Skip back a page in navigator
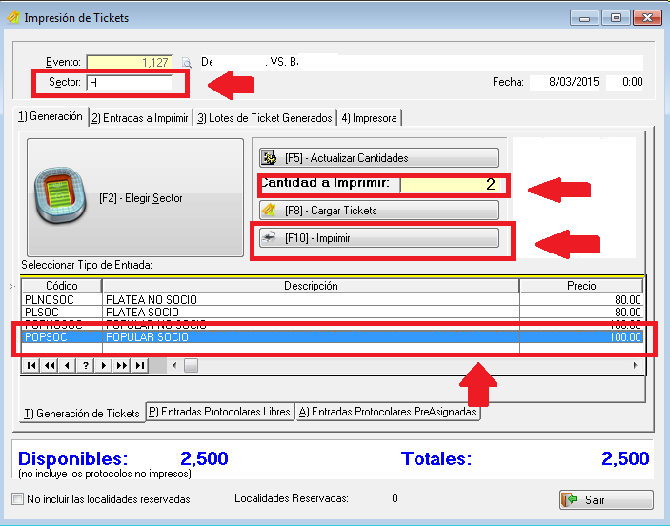The height and width of the screenshot is (526, 670). click(49, 365)
